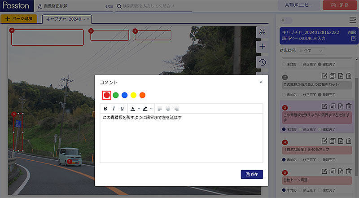This screenshot has width=359, height=198.
Task: Select 確認完了 radio for comment 4
Action: (x=320, y=159)
